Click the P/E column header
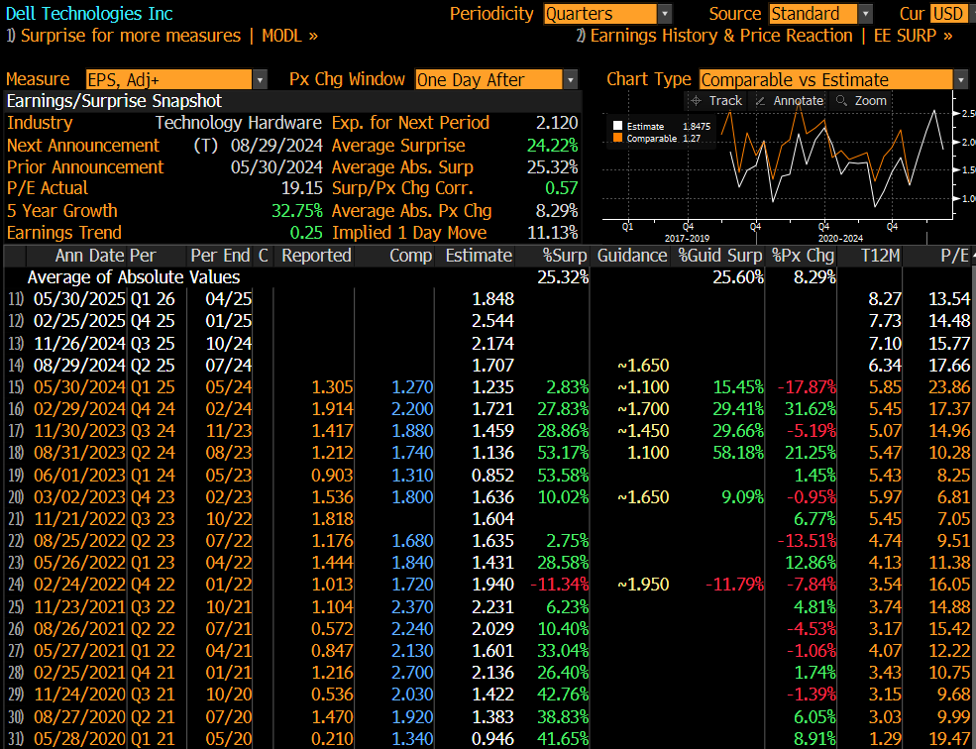Image resolution: width=976 pixels, height=749 pixels. click(955, 256)
